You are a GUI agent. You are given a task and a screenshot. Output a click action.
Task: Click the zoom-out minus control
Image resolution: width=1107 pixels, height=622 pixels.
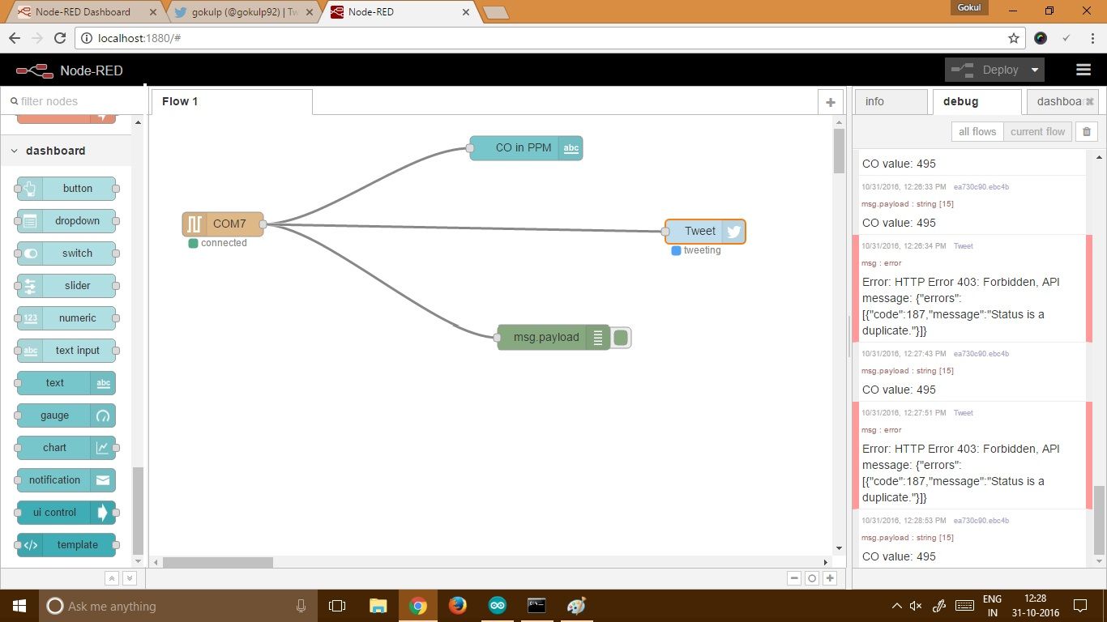tap(794, 577)
